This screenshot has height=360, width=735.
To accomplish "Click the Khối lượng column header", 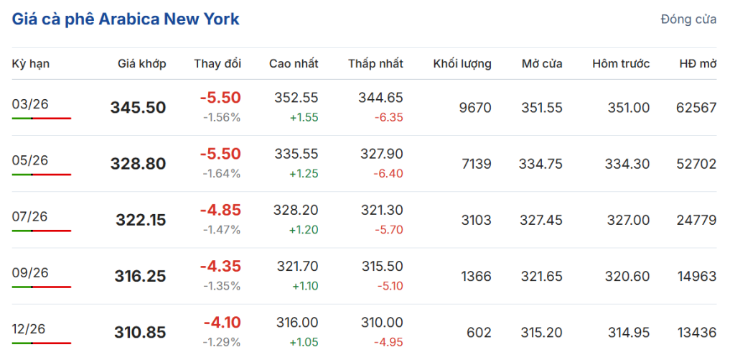I will point(462,63).
